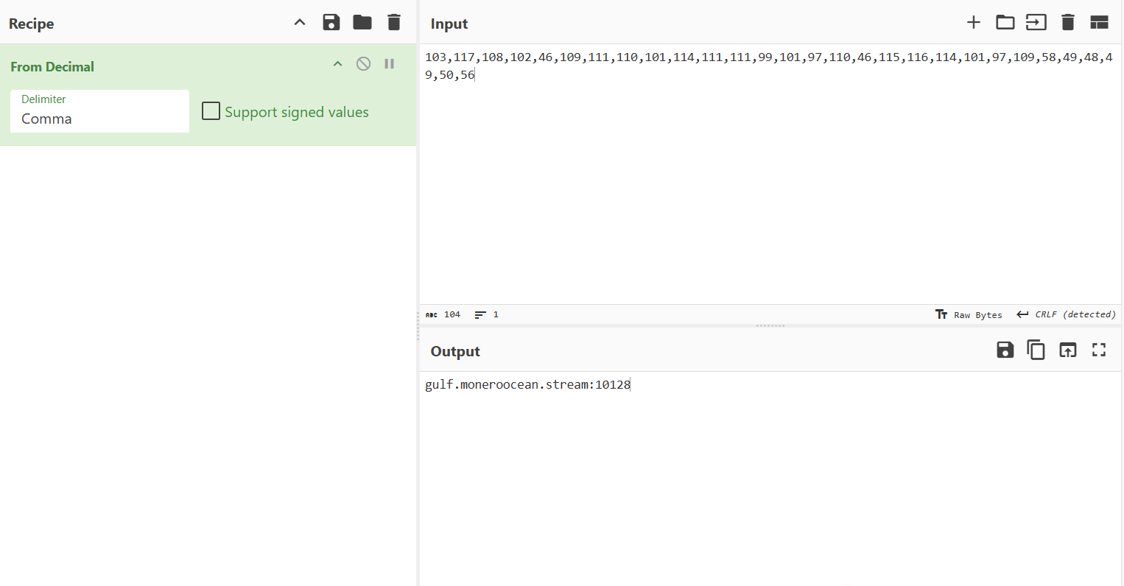Add a new input tab
The image size is (1124, 586).
point(974,22)
